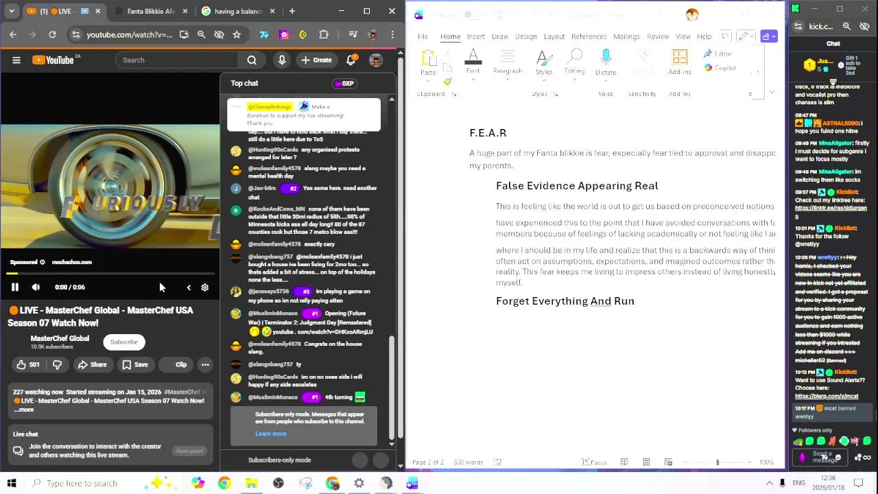Image resolution: width=878 pixels, height=494 pixels.
Task: Switch Word to Read Mode view
Action: pyautogui.click(x=624, y=462)
